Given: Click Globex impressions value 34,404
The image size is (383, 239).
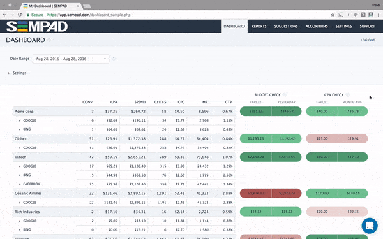Looking at the screenshot, I should [202, 138].
